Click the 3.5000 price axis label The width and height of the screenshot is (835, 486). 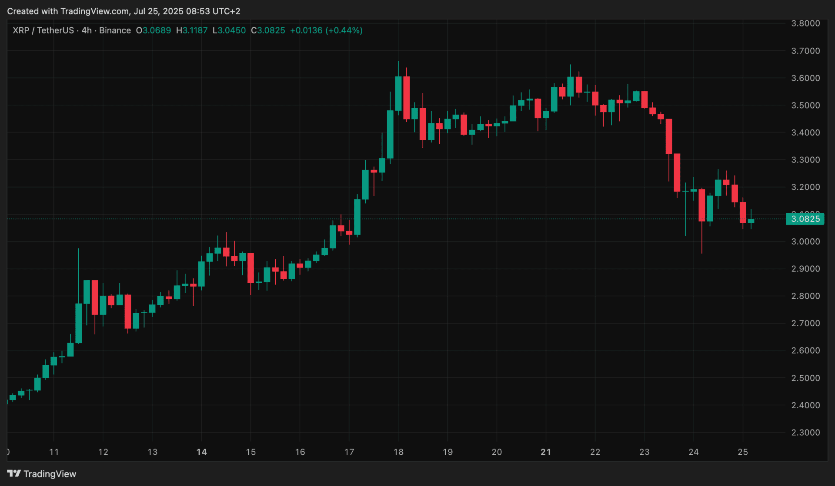(805, 106)
